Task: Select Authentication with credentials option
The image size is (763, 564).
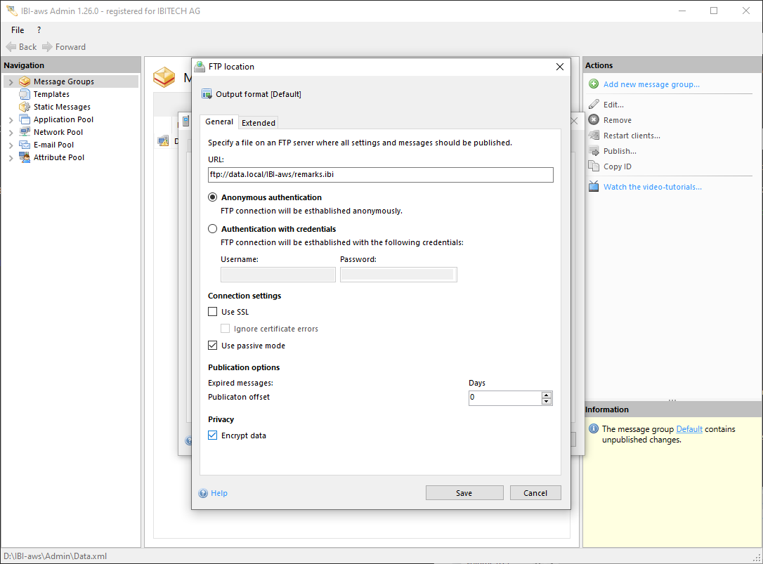Action: tap(213, 229)
